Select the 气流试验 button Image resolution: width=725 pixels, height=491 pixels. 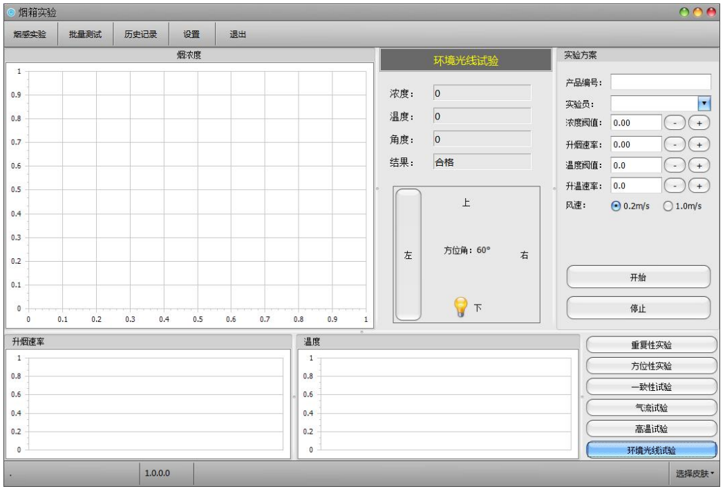[x=652, y=408]
